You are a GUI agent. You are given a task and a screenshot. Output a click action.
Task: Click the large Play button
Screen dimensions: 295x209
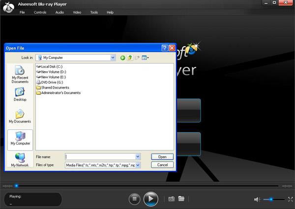151,199
